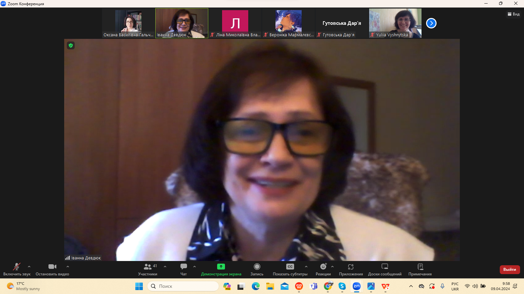The height and width of the screenshot is (294, 524).
Task: Expand audio options arrow beside microphone
Action: tap(29, 267)
